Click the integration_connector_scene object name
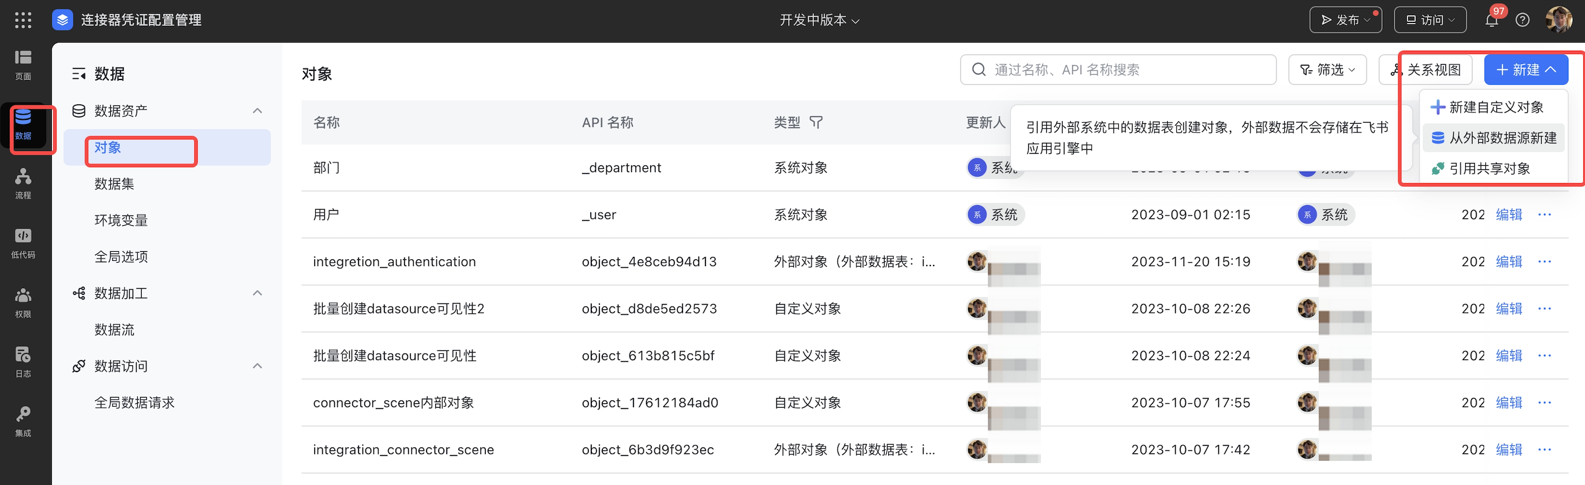 (x=403, y=450)
